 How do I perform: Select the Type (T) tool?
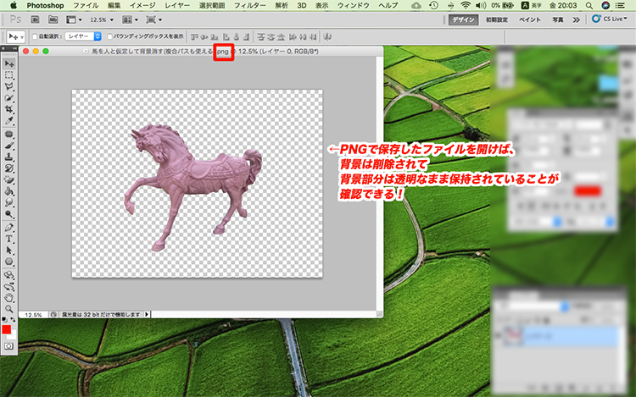click(9, 239)
